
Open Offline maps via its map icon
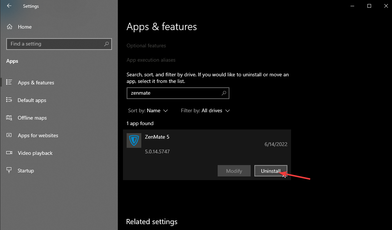point(10,117)
